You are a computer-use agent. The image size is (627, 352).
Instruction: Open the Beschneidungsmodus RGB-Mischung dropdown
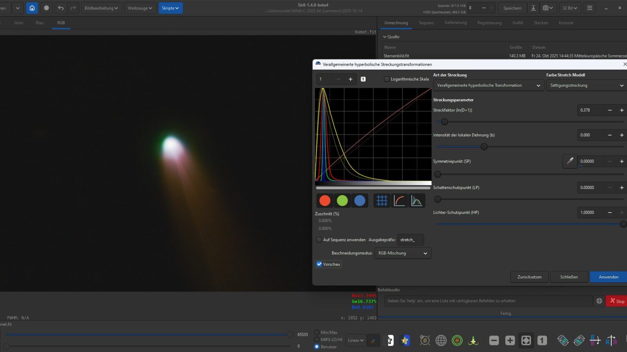pyautogui.click(x=402, y=253)
